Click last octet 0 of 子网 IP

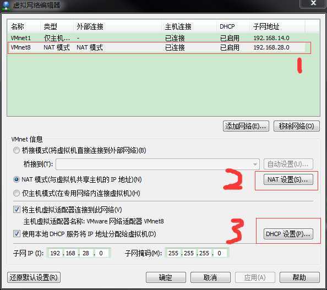pyautogui.click(x=101, y=253)
